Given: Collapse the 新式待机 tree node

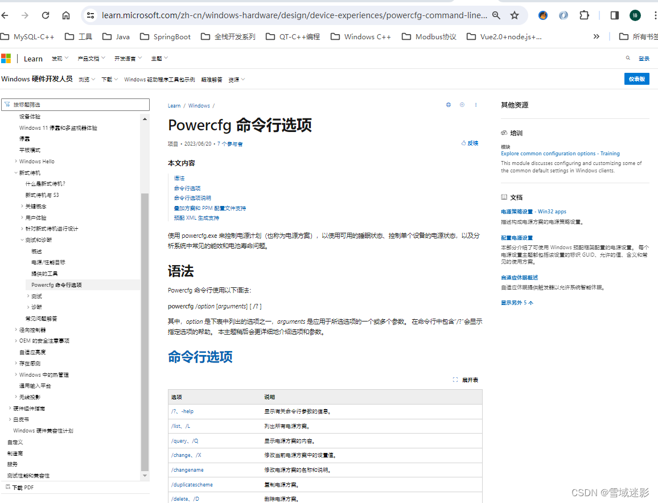Looking at the screenshot, I should pos(16,172).
